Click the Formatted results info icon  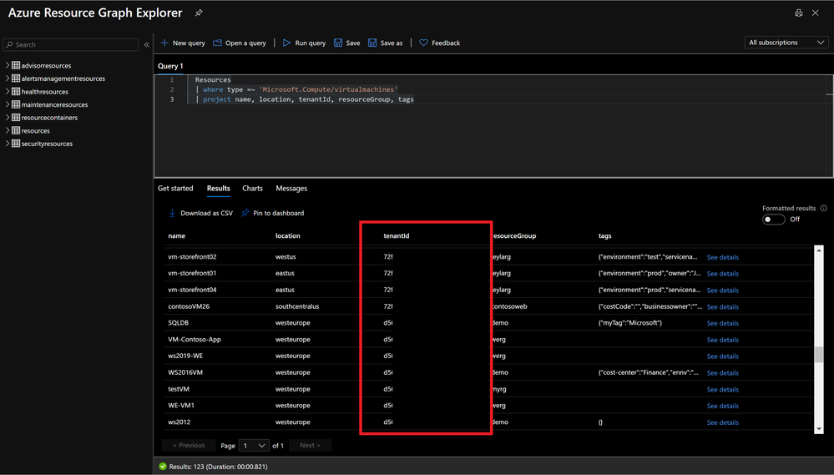click(823, 208)
